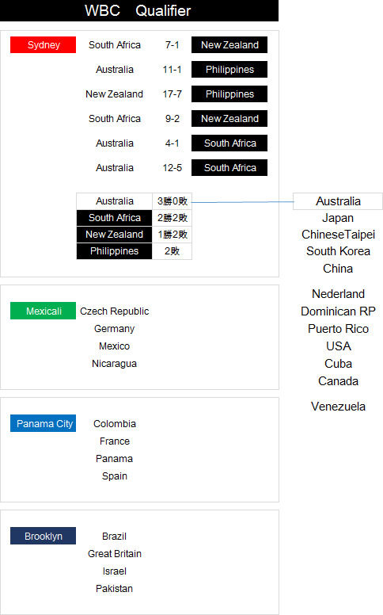This screenshot has width=383, height=615.
Task: Select Dominican RP in the list
Action: (338, 311)
